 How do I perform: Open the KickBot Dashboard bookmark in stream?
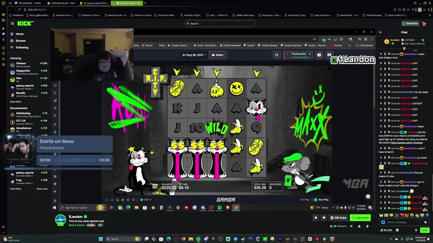click(x=230, y=45)
